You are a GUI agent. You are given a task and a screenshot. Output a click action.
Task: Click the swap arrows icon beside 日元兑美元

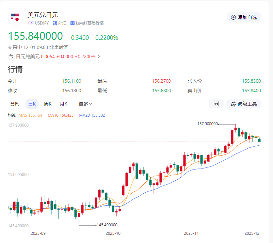11,56
